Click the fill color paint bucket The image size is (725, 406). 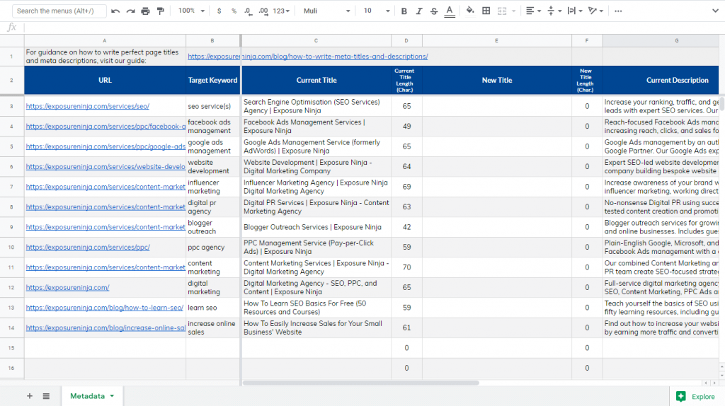click(469, 11)
